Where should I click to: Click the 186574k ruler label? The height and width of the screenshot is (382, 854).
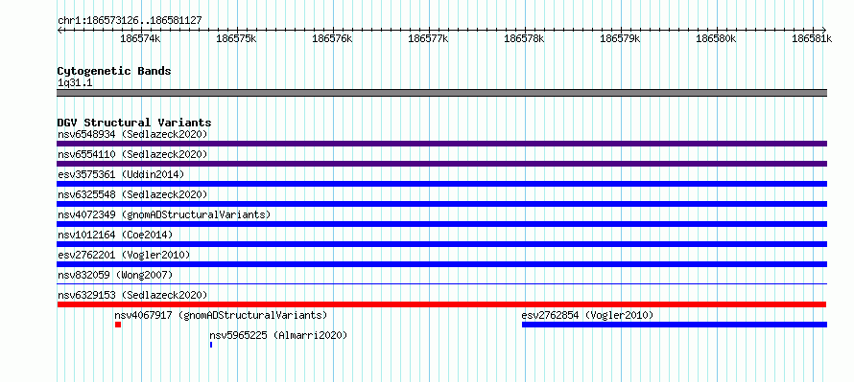tap(140, 38)
